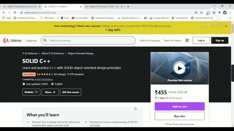
Task: Open Udemy for Business
Action: coord(150,40)
